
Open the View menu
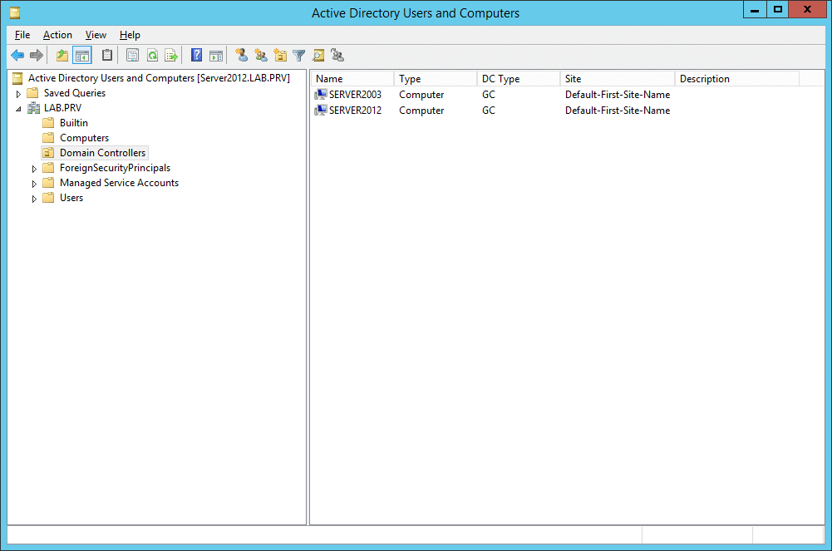[x=96, y=35]
